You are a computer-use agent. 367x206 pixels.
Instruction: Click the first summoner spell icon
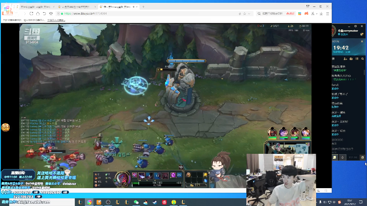173,175
